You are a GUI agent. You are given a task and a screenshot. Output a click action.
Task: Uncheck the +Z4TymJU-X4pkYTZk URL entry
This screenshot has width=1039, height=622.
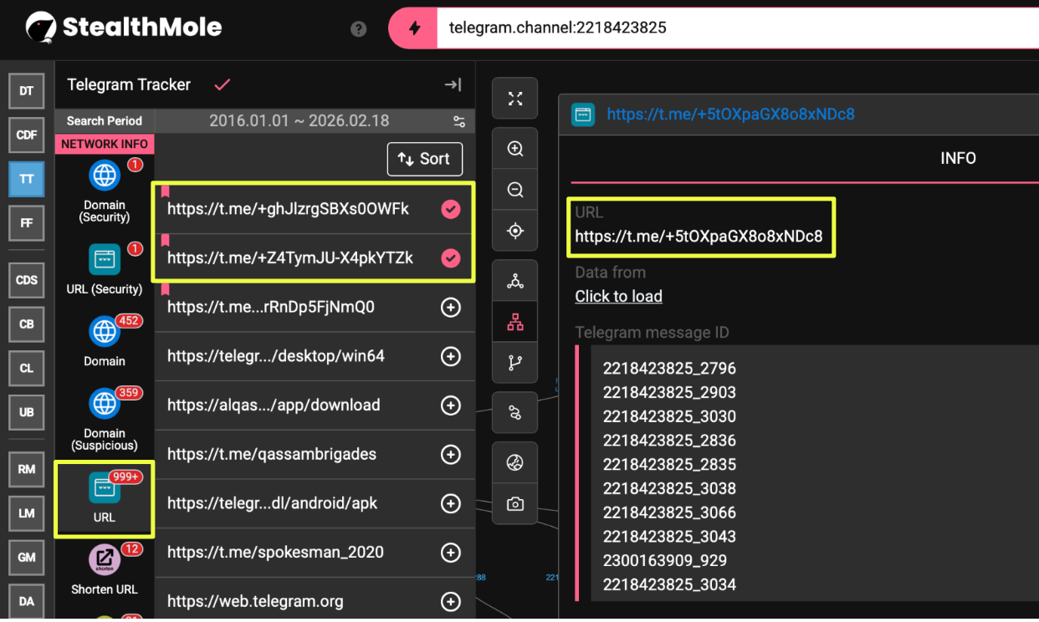tap(451, 258)
